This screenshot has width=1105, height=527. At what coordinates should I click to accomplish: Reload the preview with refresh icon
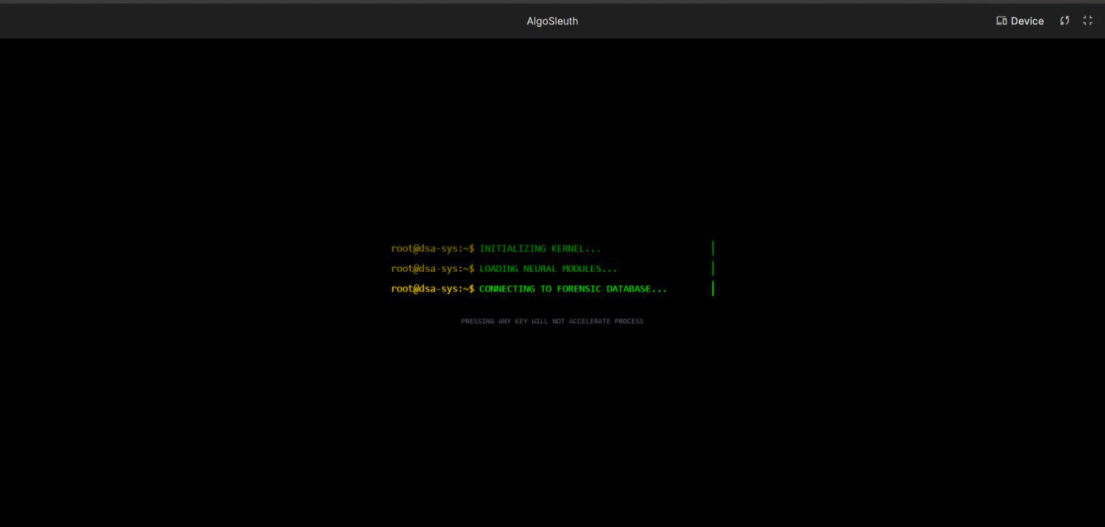tap(1064, 21)
